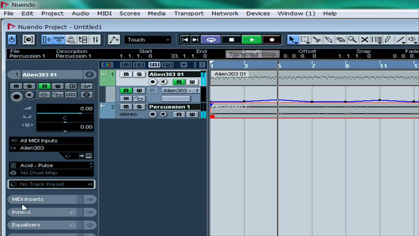Select the Time Warp tool
Viewport: 419px width, 236px height.
tap(377, 40)
